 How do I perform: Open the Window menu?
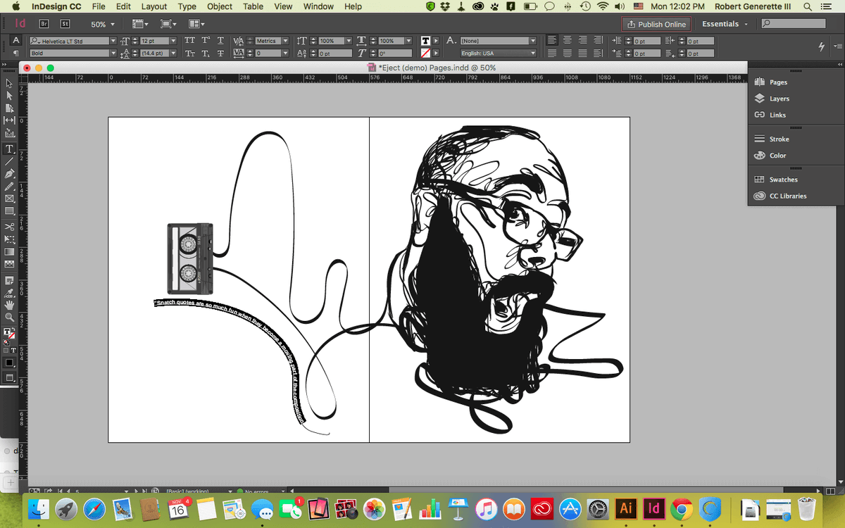click(318, 6)
